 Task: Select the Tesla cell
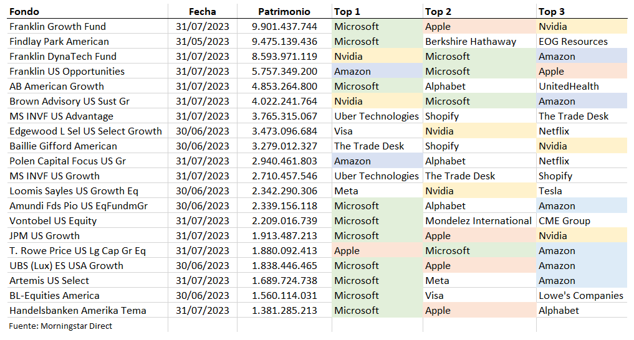coord(550,191)
